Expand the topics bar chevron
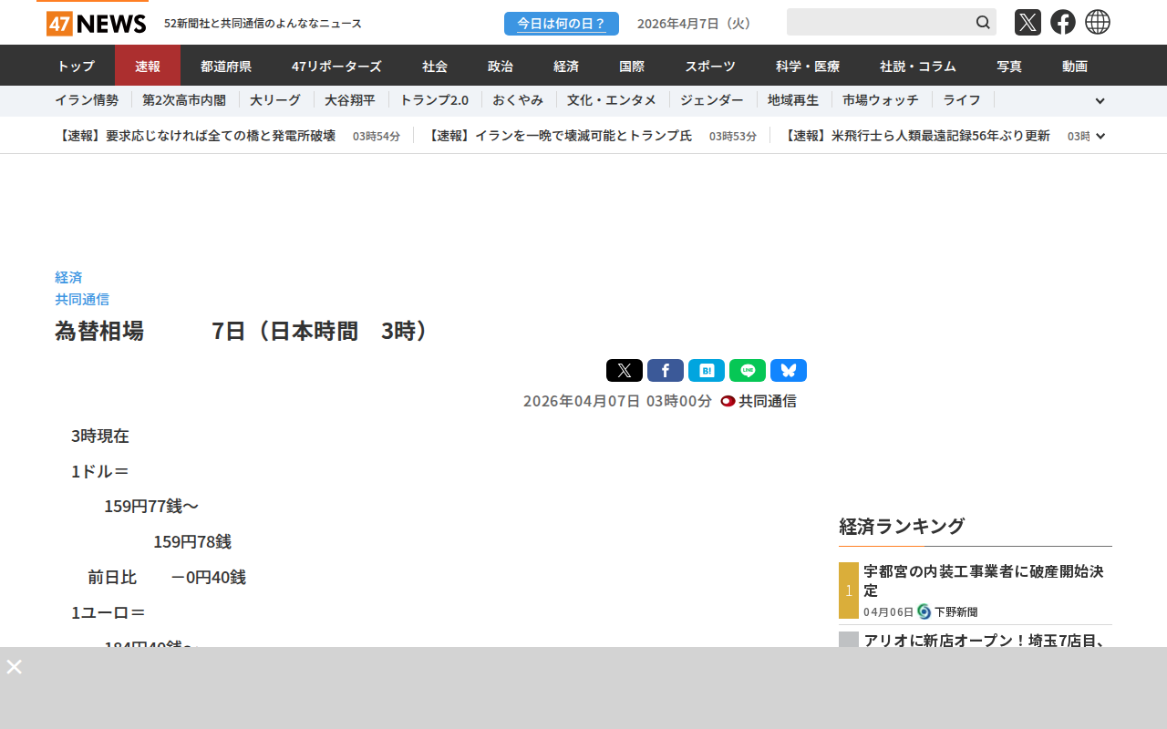The width and height of the screenshot is (1167, 729). point(1100,101)
